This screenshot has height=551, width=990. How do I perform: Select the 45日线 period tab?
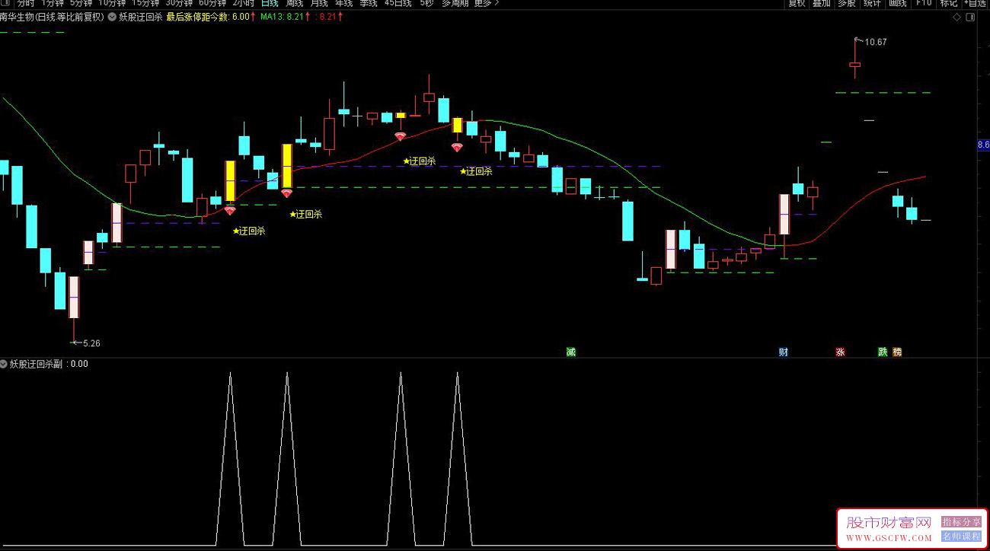tap(398, 3)
